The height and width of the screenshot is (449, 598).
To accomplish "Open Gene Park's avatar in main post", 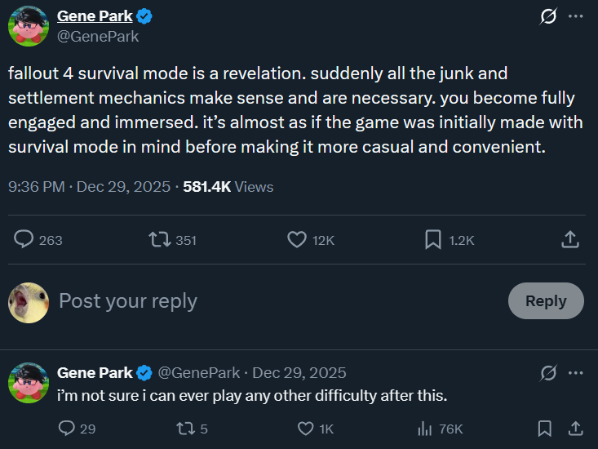I will [x=29, y=25].
